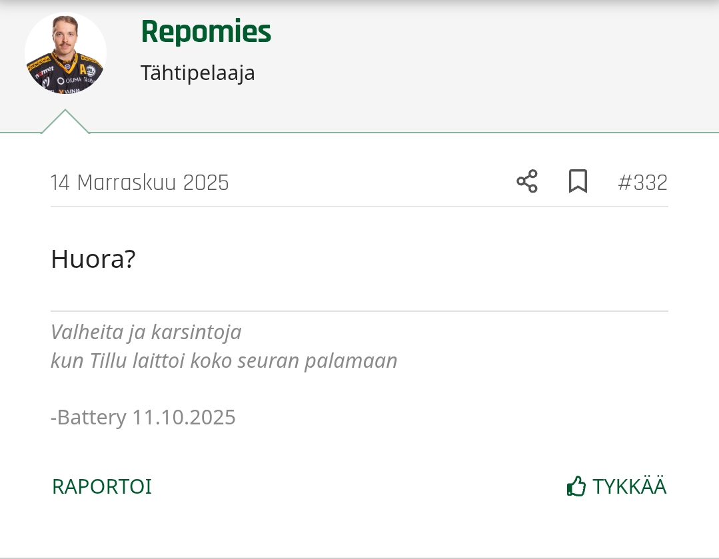
Task: Select the username Repomies heading
Action: (206, 31)
